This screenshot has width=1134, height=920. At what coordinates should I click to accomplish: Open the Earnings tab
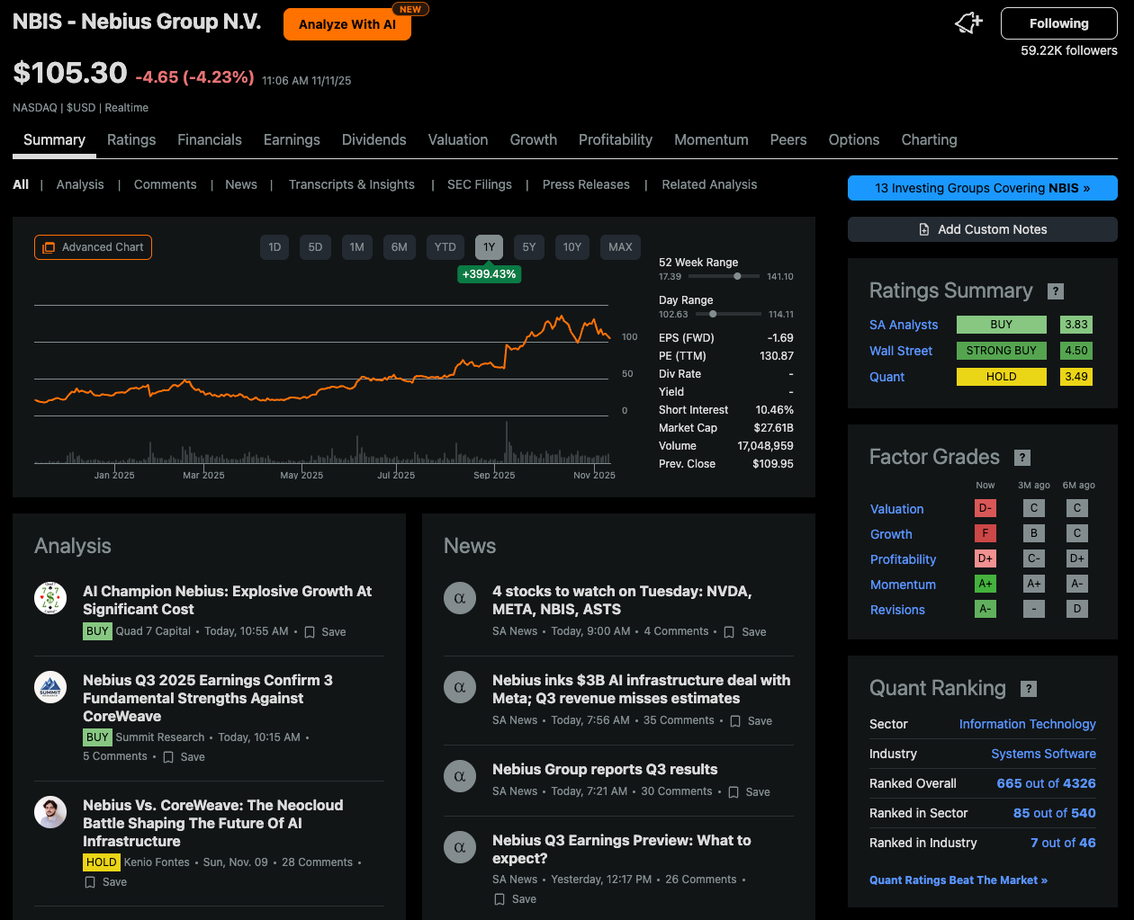292,140
